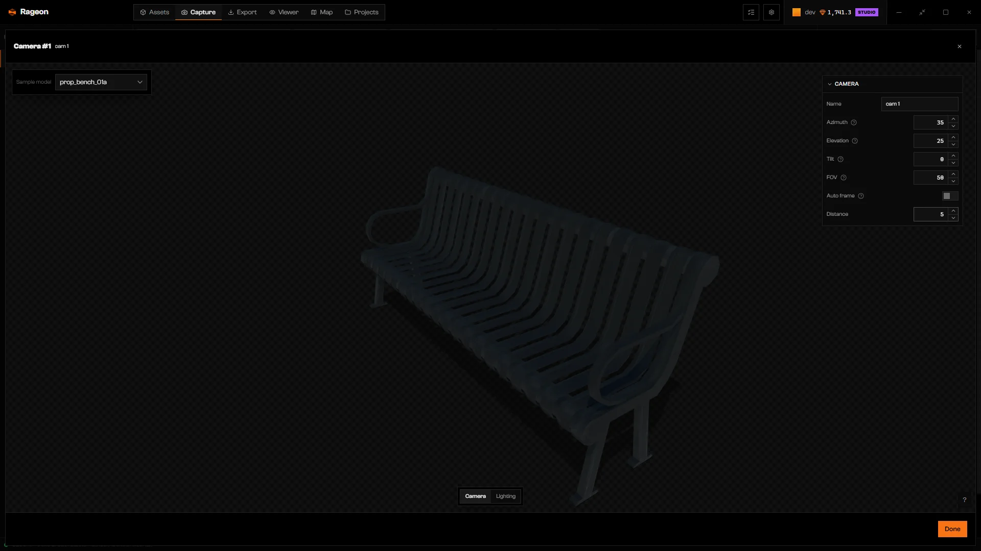Select the Capture tab
The height and width of the screenshot is (551, 981).
tap(198, 12)
